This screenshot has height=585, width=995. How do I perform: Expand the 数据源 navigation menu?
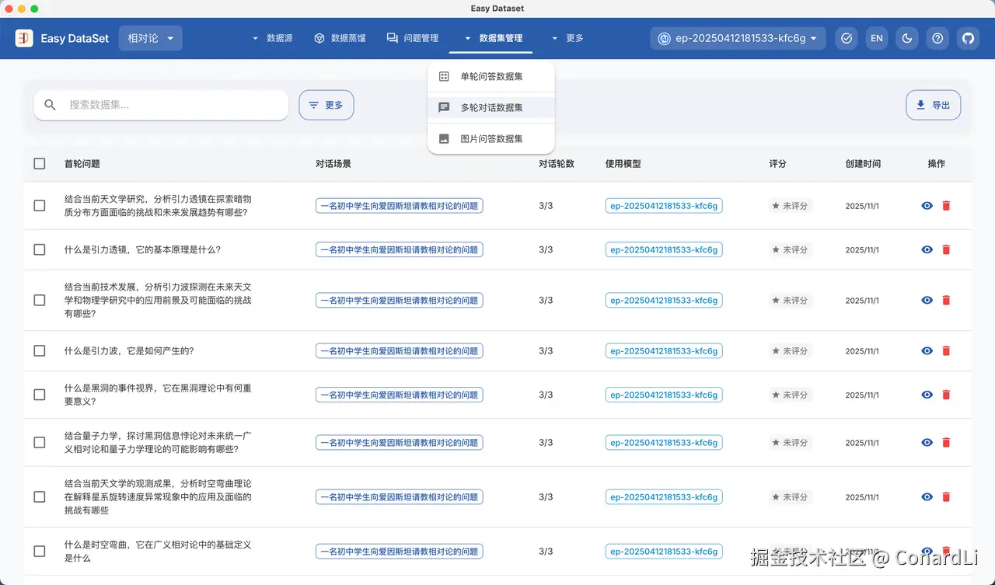[x=272, y=38]
